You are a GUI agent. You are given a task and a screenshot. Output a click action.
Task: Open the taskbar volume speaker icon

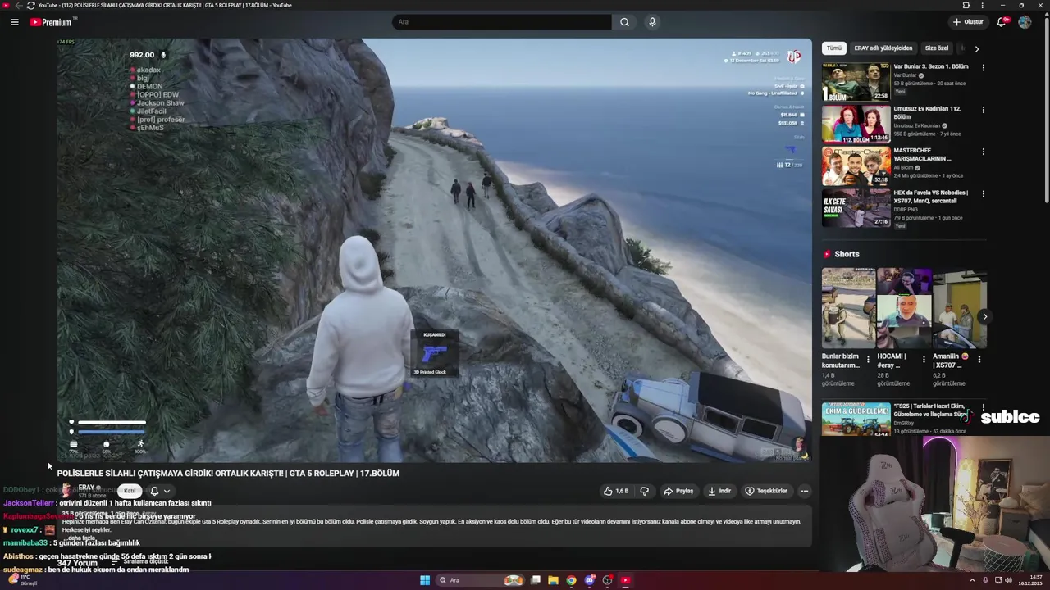click(1008, 580)
